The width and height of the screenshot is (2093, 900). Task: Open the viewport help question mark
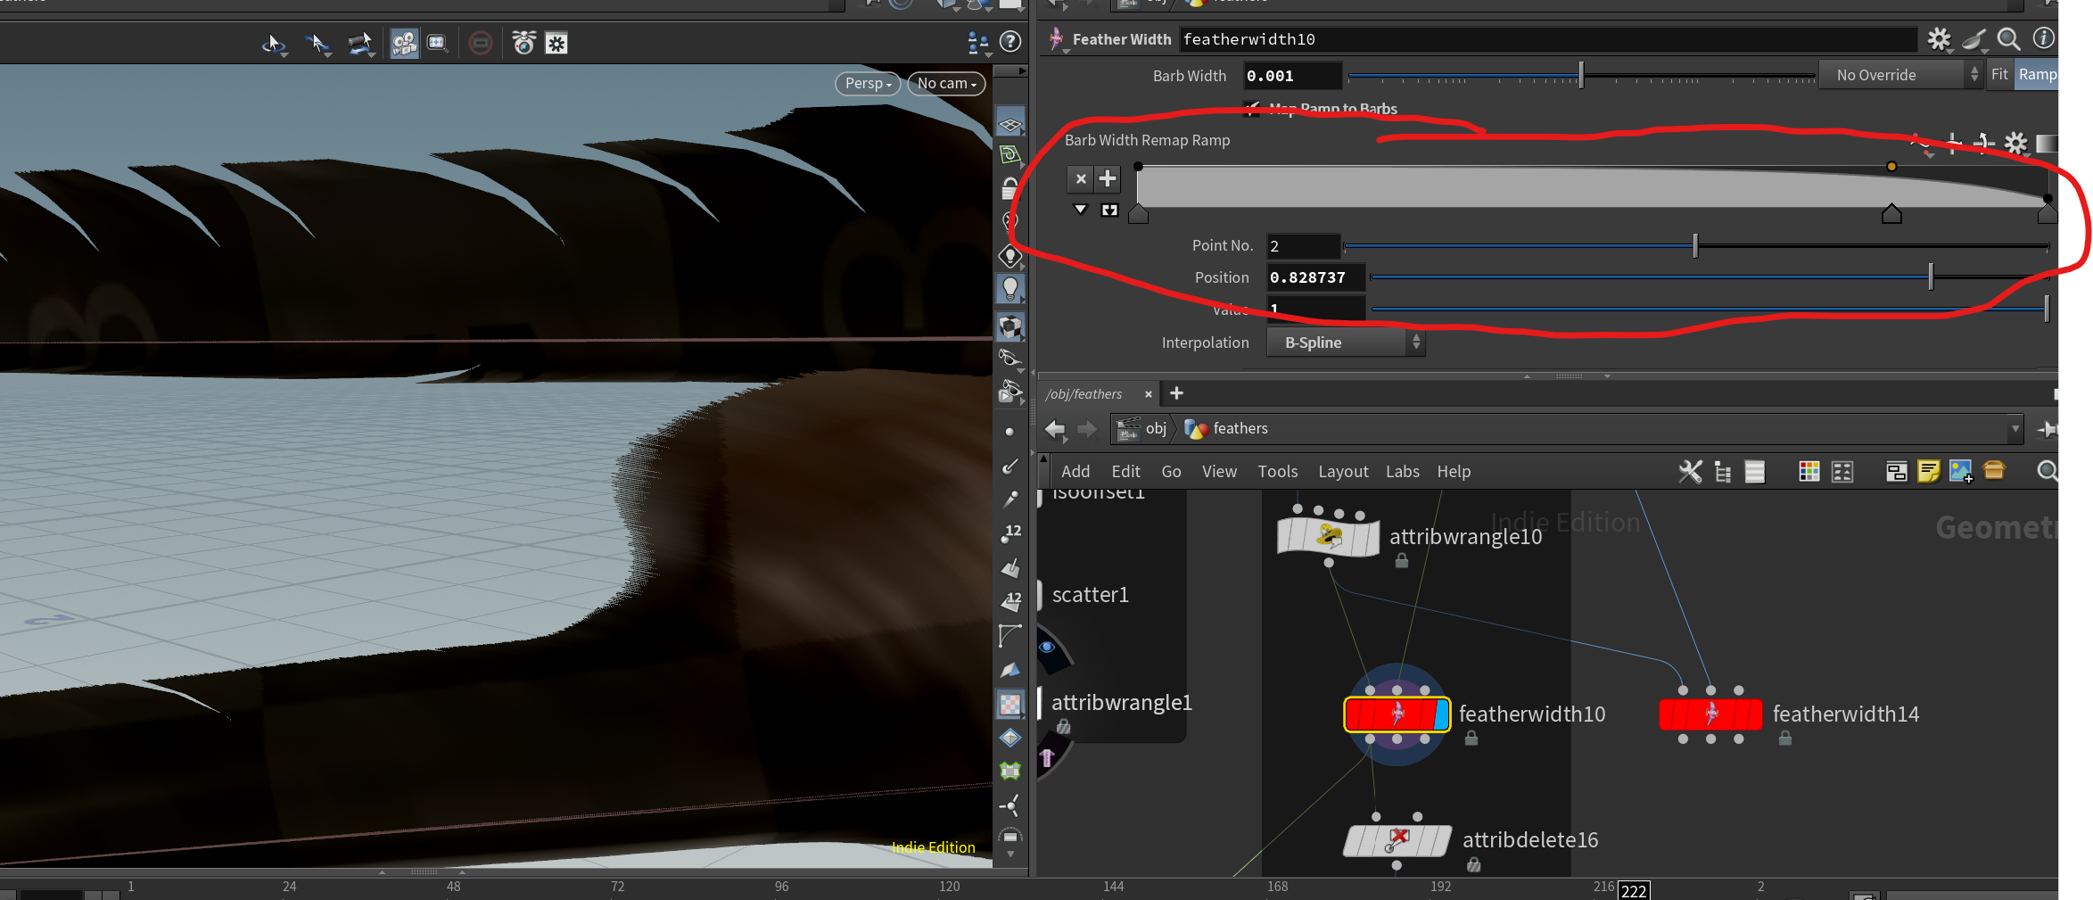pyautogui.click(x=1010, y=42)
